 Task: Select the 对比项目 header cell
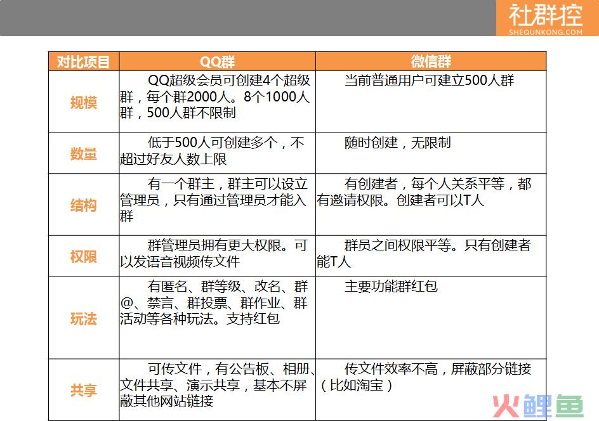[84, 62]
